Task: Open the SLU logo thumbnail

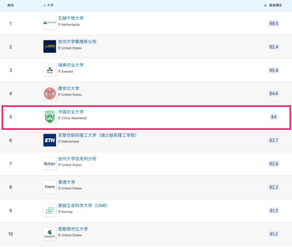Action: 50,70
